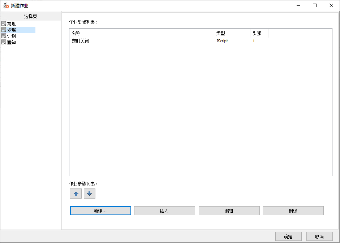The image size is (340, 243).
Task: Click the JScript type cell
Action: point(222,41)
